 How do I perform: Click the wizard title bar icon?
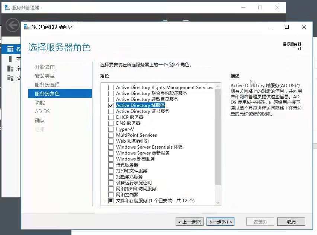click(x=27, y=27)
